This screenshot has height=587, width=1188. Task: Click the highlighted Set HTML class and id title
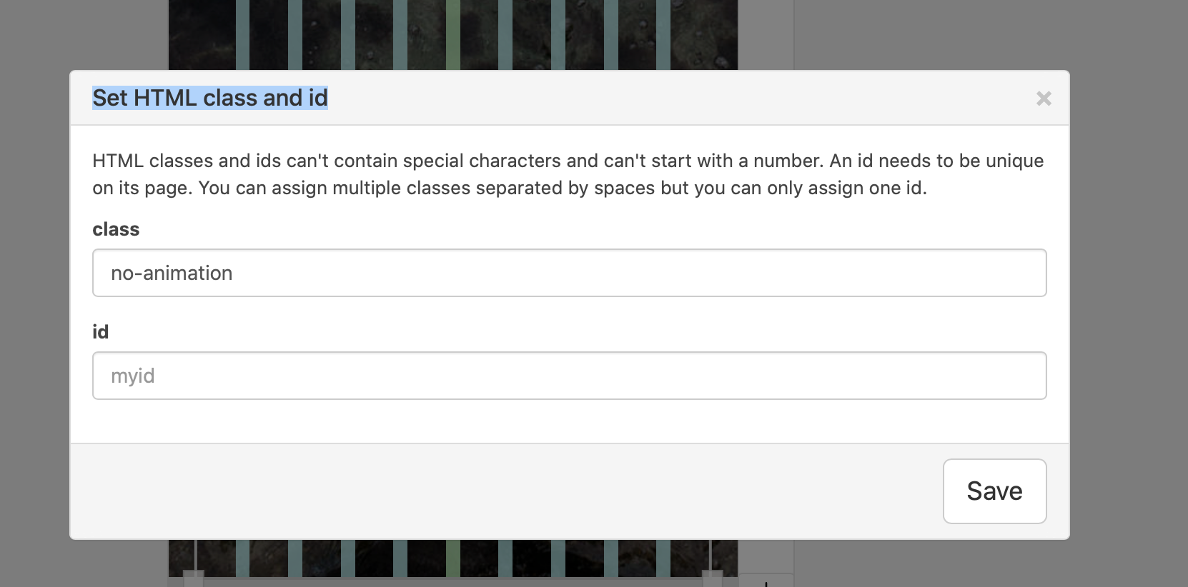(x=210, y=98)
